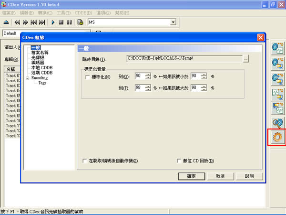This screenshot has height=215, width=286.
Task: Click the extract CD tracks to compressed audio icon
Action: point(277,64)
